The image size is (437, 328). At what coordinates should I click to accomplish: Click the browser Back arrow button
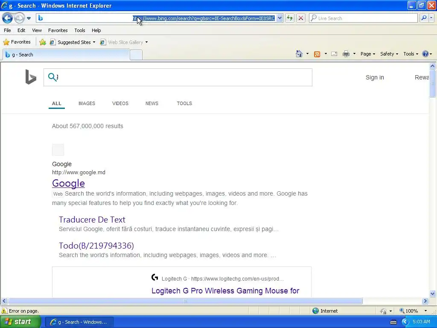pyautogui.click(x=7, y=18)
